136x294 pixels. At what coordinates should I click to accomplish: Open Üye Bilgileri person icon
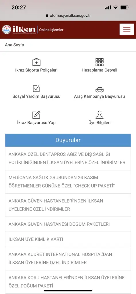pyautogui.click(x=100, y=115)
